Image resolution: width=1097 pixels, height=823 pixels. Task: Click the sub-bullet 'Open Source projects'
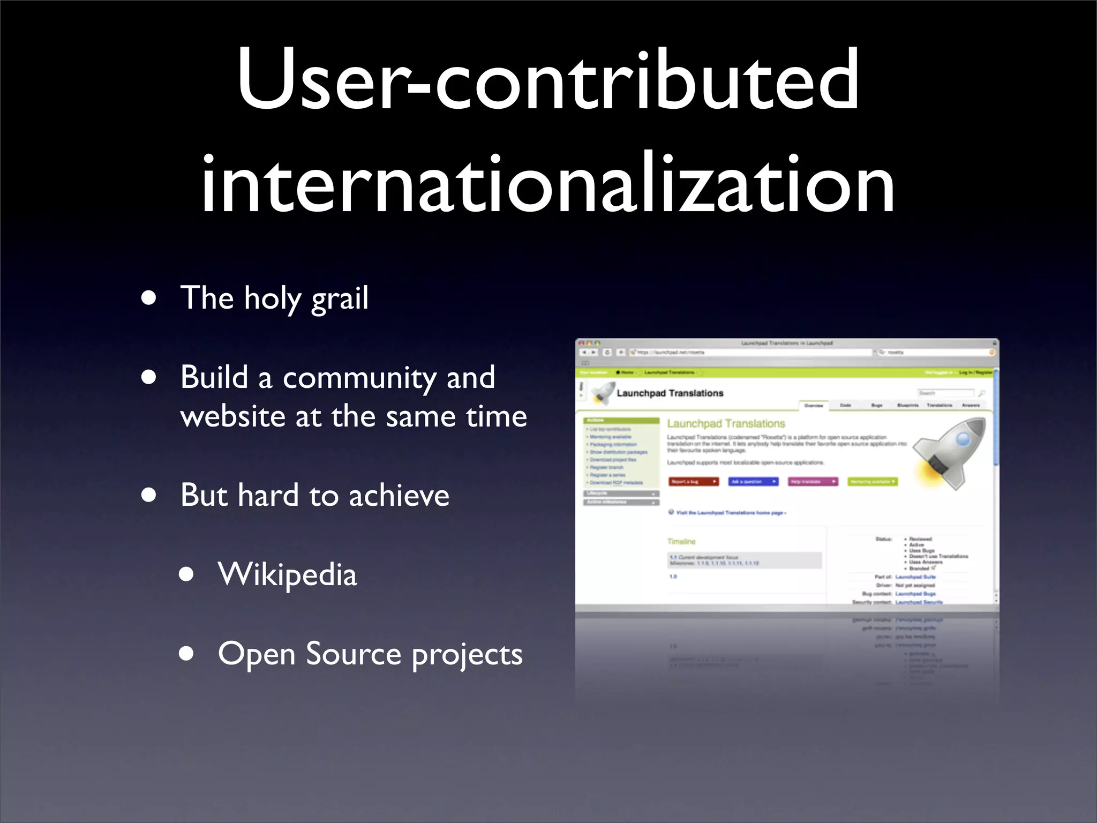tap(370, 654)
